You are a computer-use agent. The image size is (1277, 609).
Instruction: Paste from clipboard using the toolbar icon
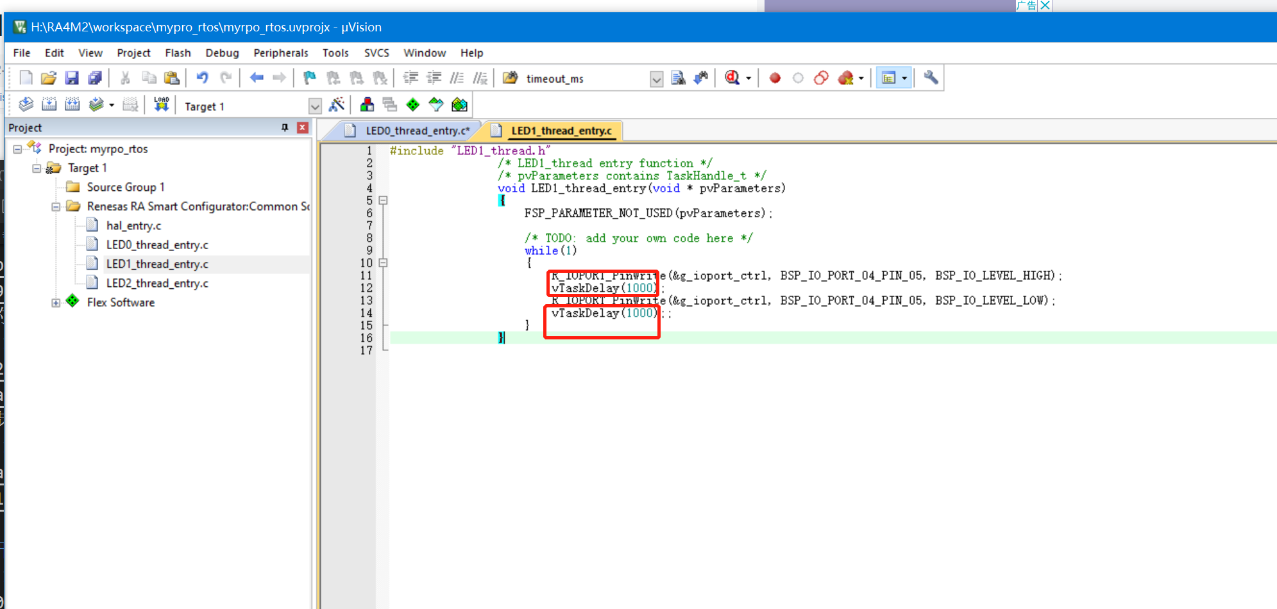coord(172,78)
